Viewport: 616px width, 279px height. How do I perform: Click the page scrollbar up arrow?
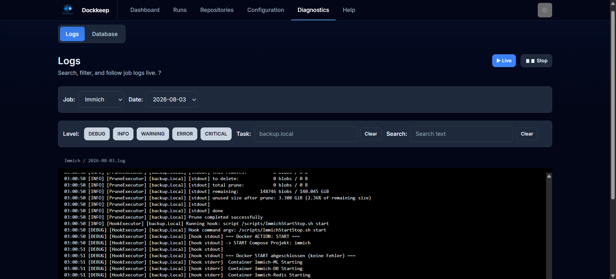(x=613, y=3)
